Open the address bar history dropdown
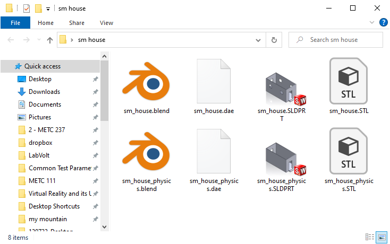Viewport: 390px width, 244px height. [258, 40]
